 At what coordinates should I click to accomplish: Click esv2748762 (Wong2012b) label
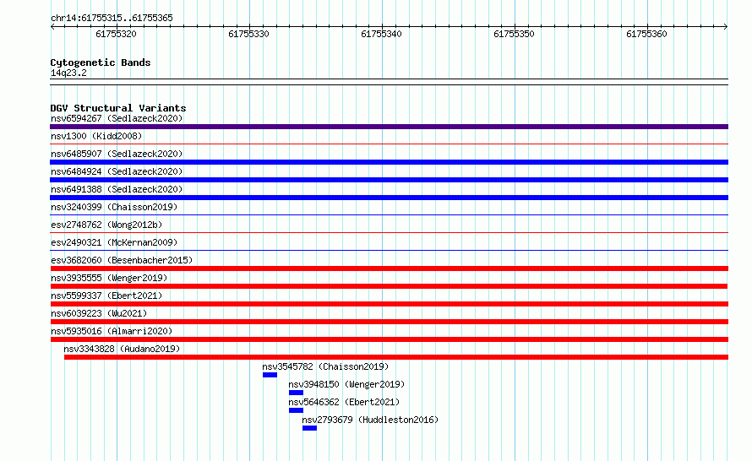106,225
